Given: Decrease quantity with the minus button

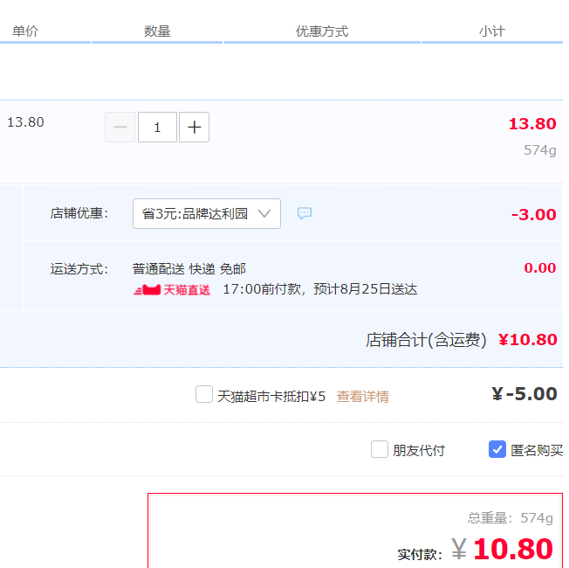Looking at the screenshot, I should pos(120,128).
